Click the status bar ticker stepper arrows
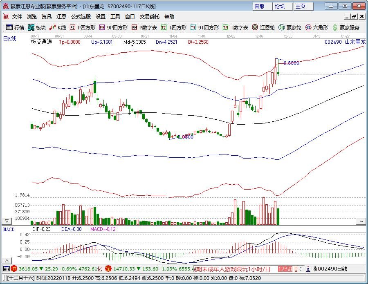Screen dimensions: 368x284 pos(301,269)
